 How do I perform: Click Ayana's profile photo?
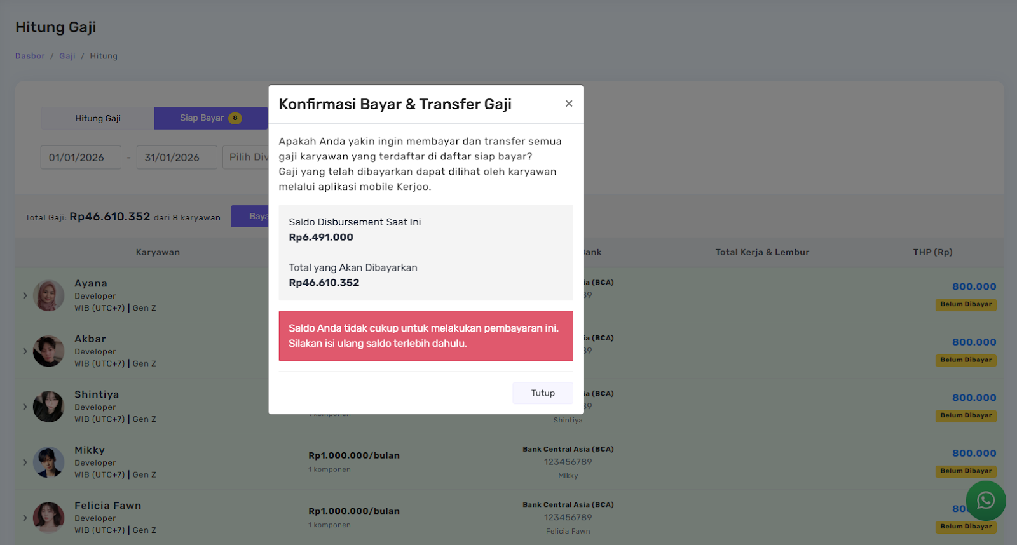[49, 295]
